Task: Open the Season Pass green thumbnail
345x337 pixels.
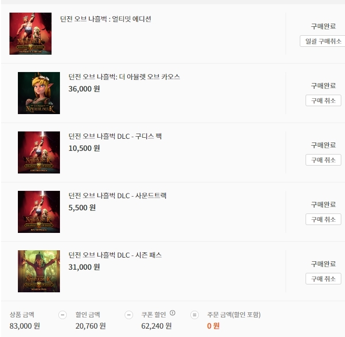Action: pyautogui.click(x=39, y=271)
